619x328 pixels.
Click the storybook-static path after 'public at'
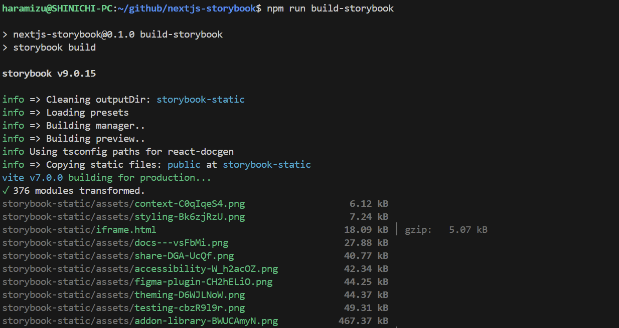[x=266, y=165]
